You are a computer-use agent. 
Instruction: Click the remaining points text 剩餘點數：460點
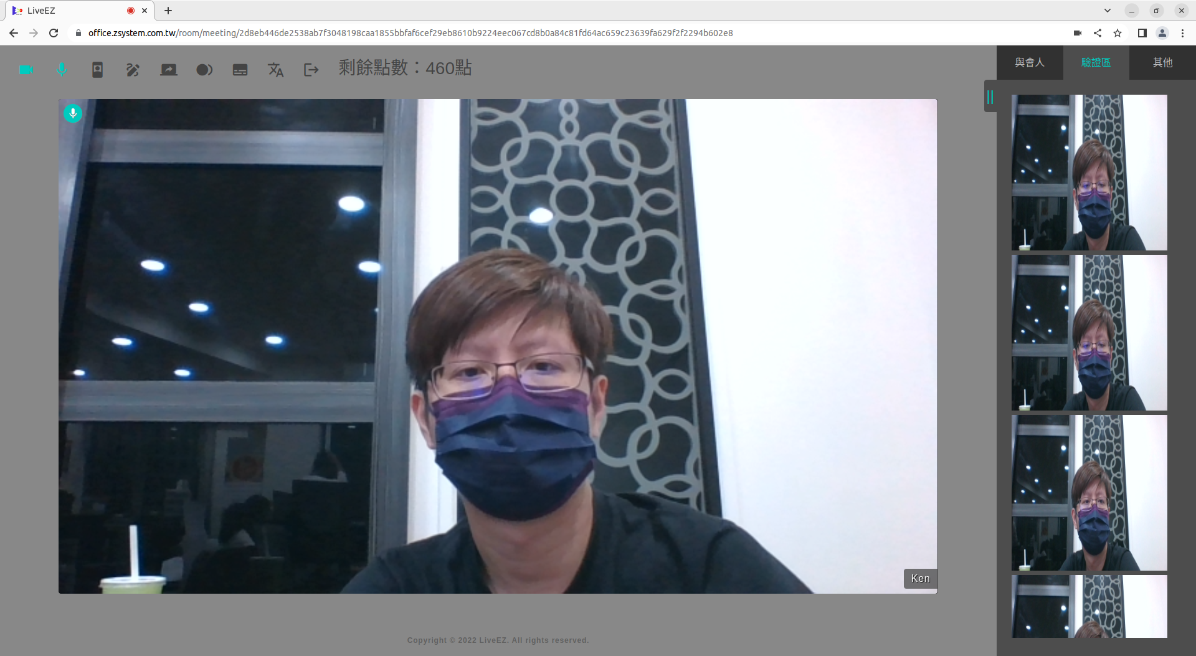pyautogui.click(x=406, y=67)
